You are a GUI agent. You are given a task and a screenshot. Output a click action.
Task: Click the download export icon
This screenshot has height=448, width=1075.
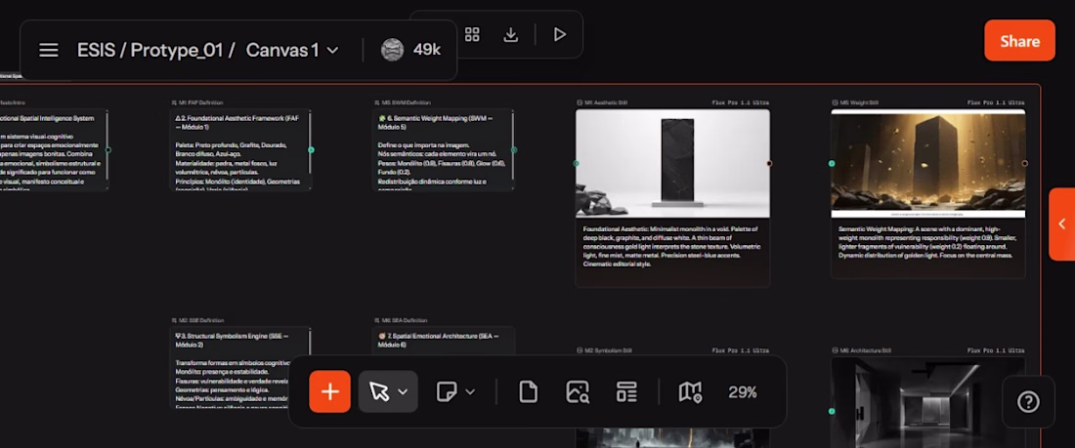[511, 34]
